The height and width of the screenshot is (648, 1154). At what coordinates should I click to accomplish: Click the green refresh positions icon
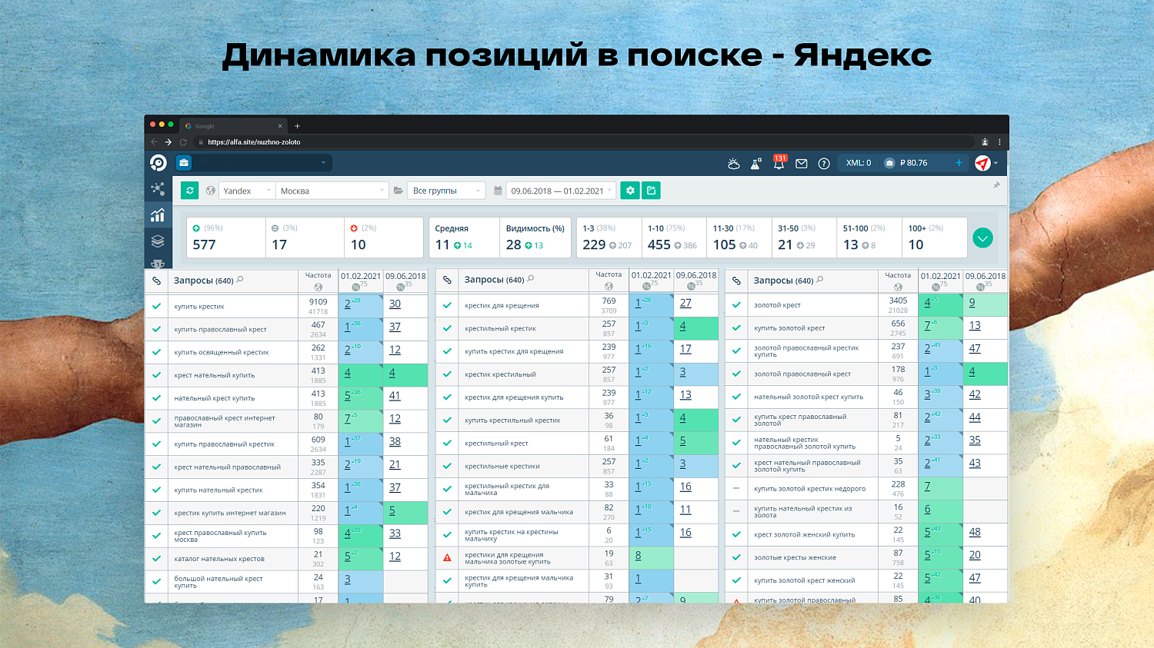(189, 190)
